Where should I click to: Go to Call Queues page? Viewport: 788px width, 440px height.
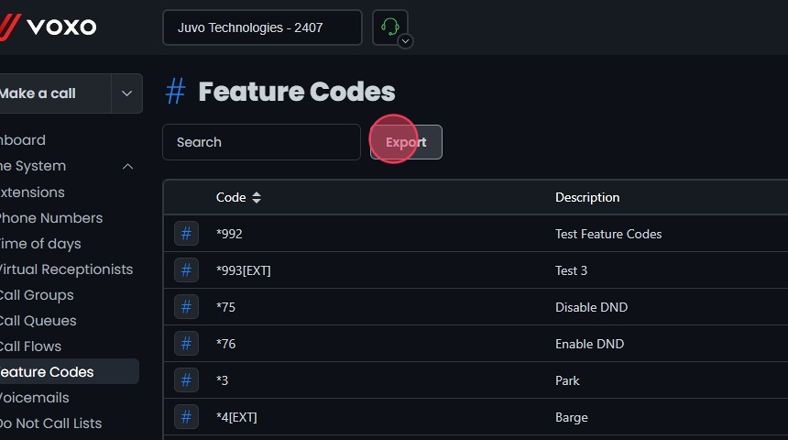click(37, 321)
